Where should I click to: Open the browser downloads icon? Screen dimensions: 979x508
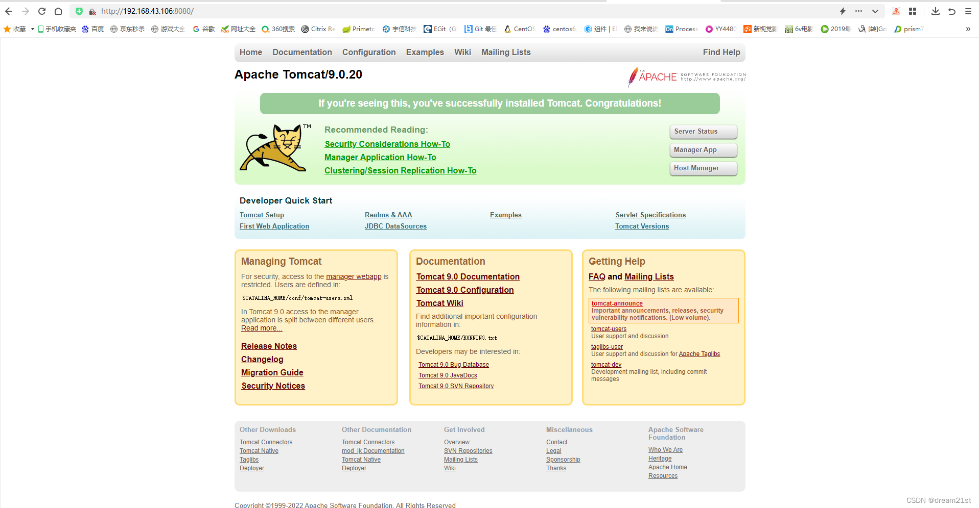click(936, 11)
